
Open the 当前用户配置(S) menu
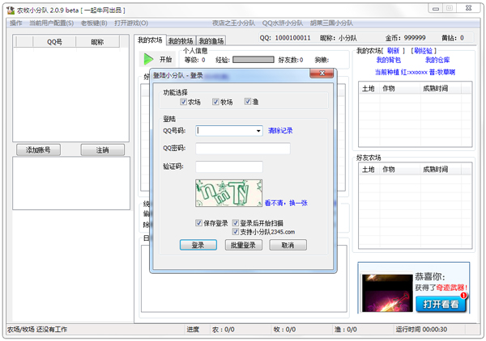52,23
